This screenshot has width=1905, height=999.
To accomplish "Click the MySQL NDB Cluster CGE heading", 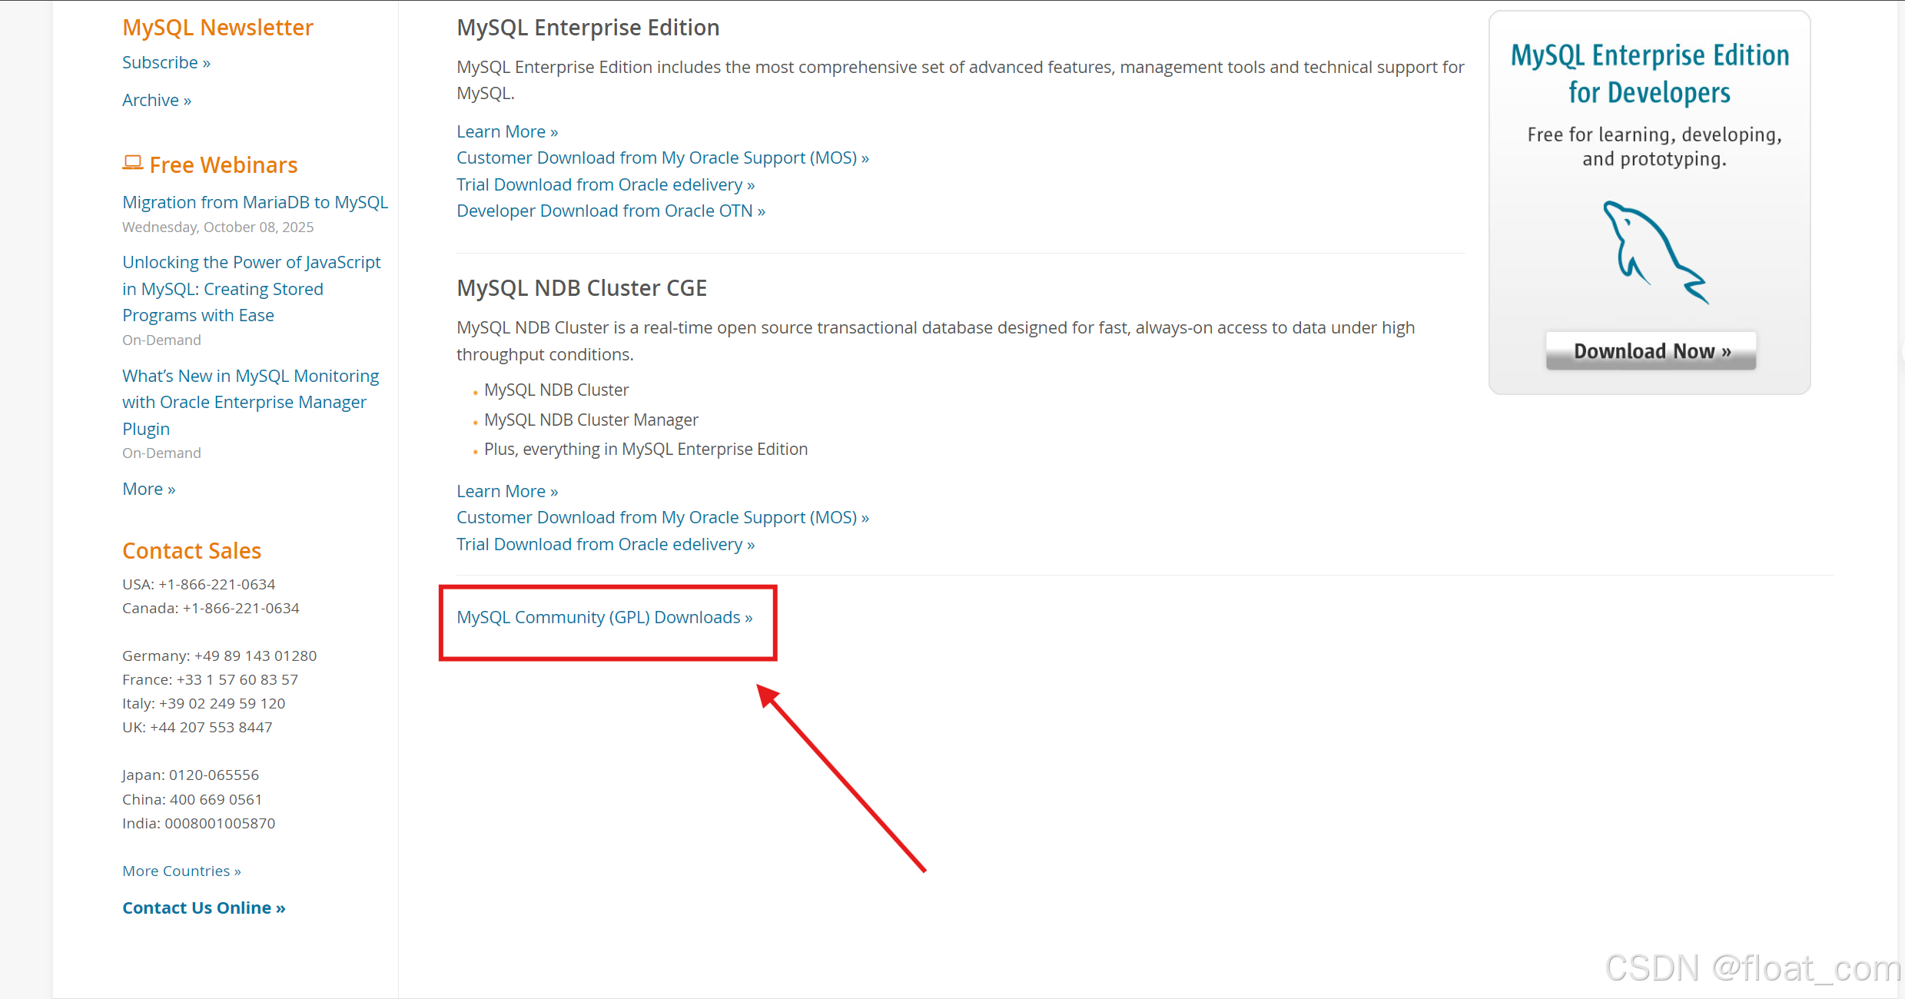I will 582,288.
